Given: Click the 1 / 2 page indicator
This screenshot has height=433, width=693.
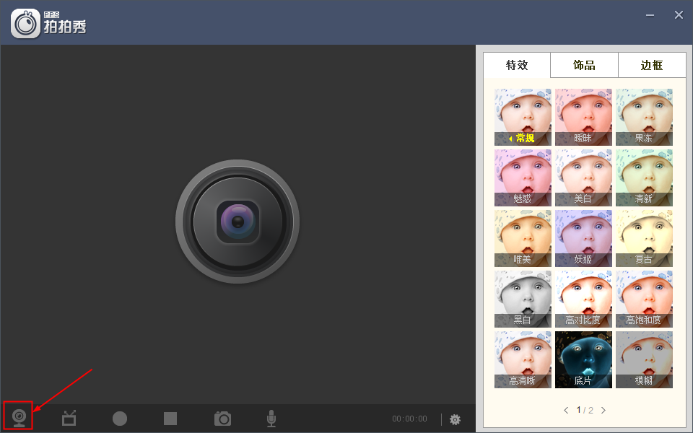Looking at the screenshot, I should point(585,410).
